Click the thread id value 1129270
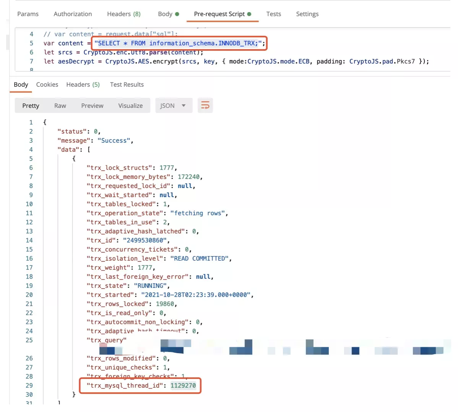The image size is (458, 412). click(x=183, y=385)
